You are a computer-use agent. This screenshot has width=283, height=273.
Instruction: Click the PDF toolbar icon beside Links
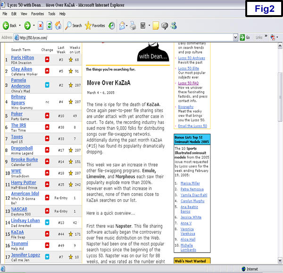(273, 37)
